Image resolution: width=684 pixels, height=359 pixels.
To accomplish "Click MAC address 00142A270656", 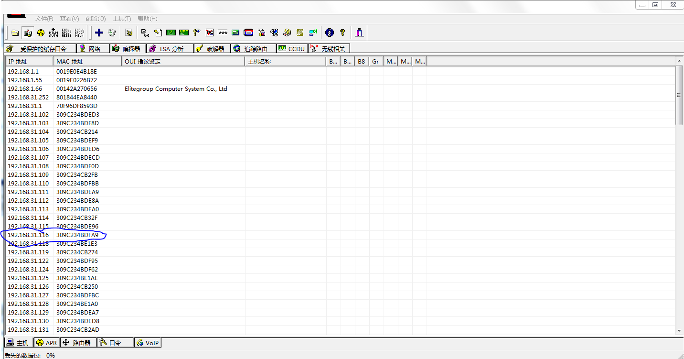I will click(x=76, y=88).
